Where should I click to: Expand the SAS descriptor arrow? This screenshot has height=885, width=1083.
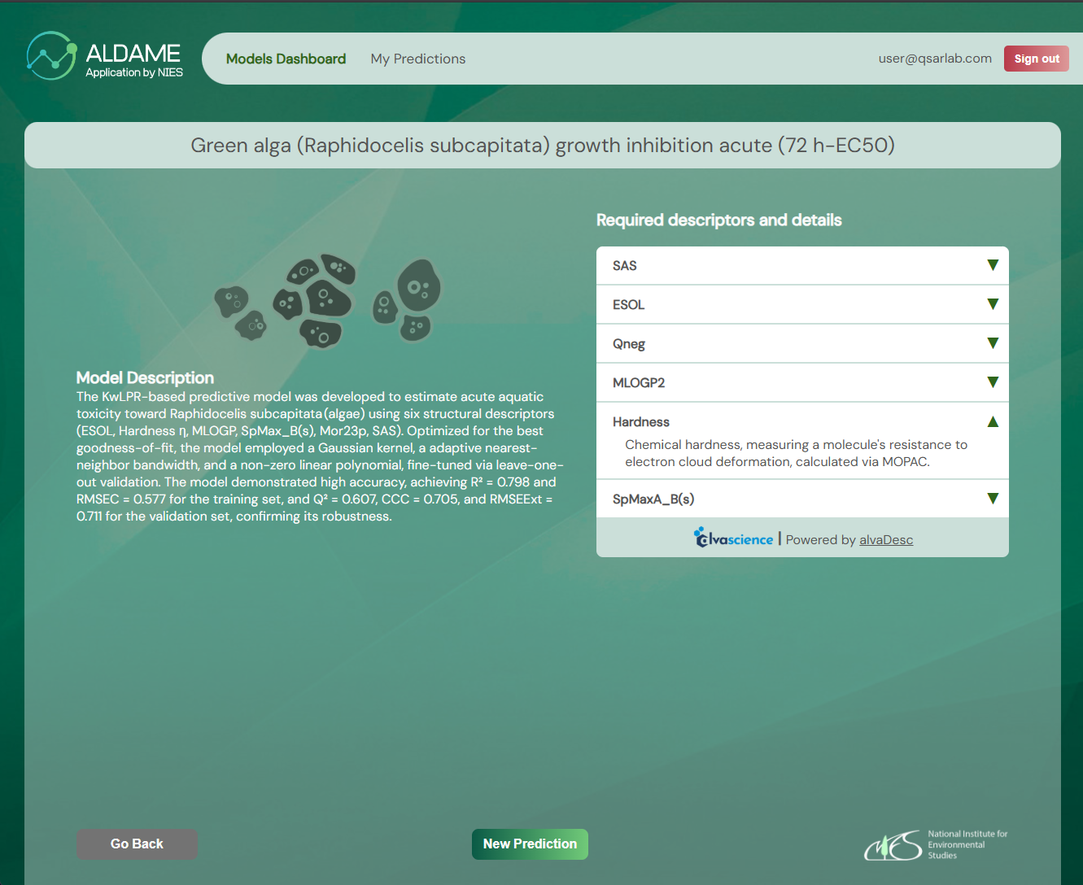(992, 265)
